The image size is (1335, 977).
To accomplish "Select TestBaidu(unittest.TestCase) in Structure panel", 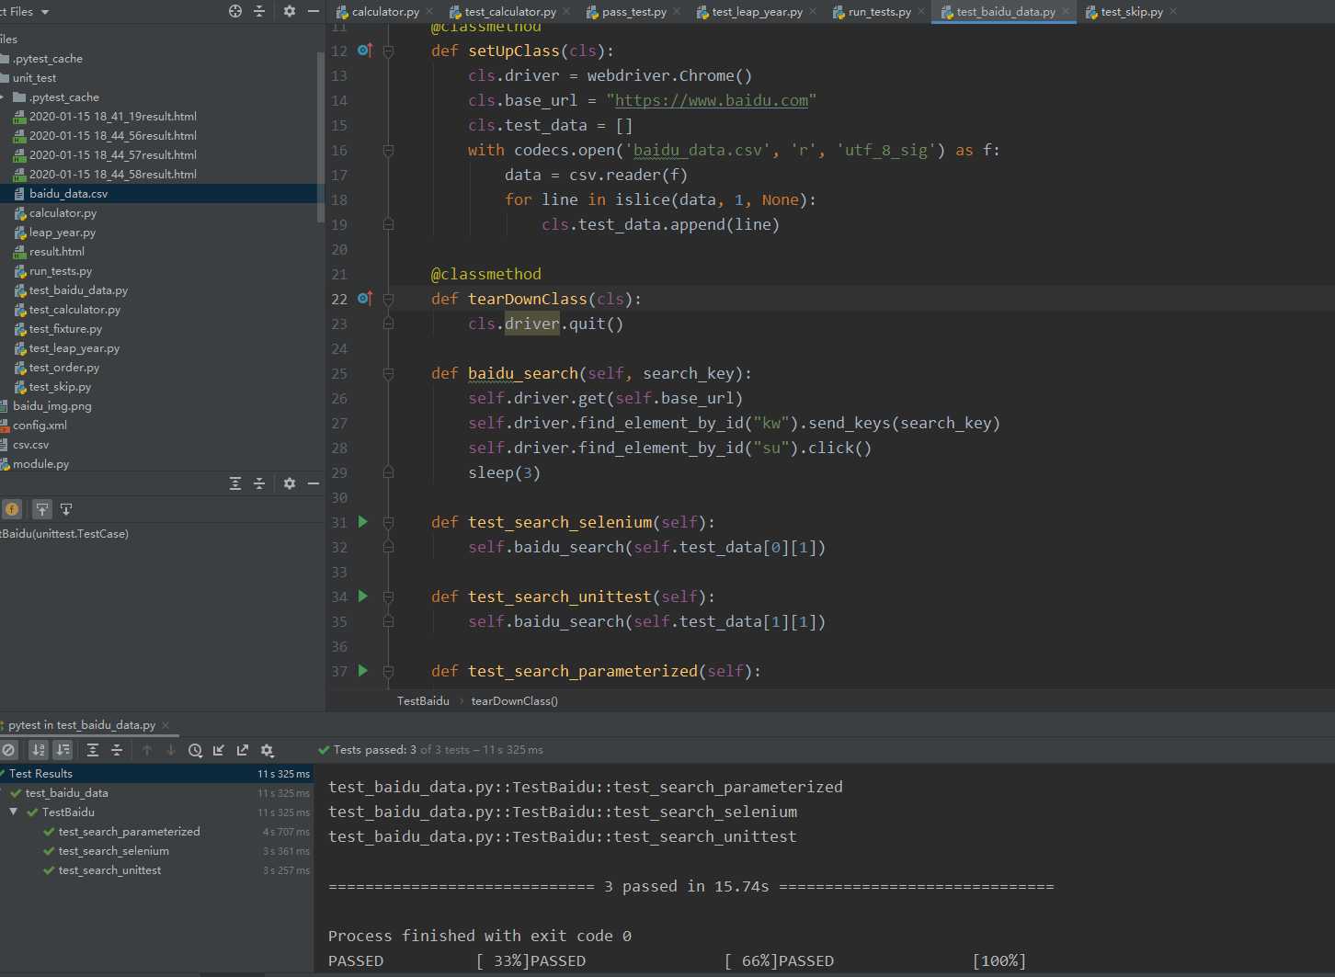I will click(x=64, y=533).
